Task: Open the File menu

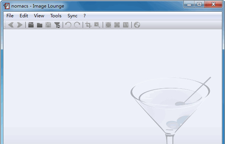Action: (10, 16)
